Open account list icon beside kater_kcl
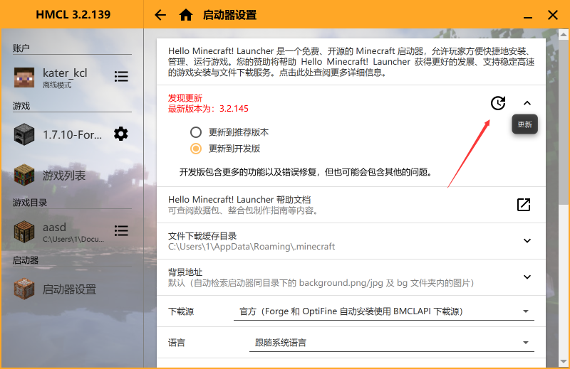This screenshot has height=369, width=570. [x=121, y=76]
